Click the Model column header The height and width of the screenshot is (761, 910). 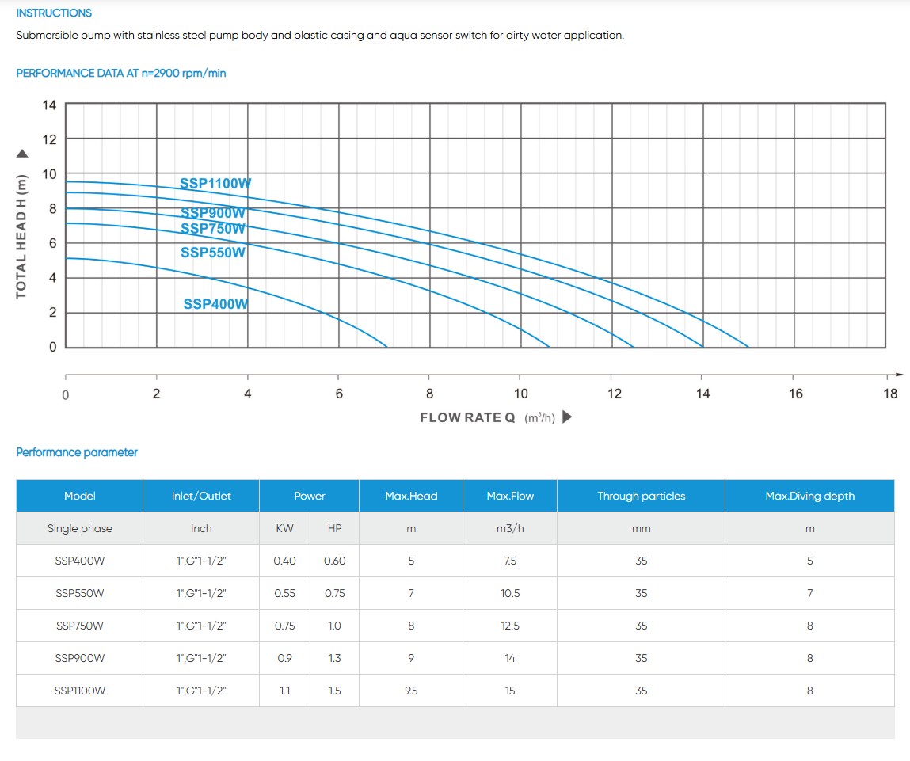tap(79, 496)
